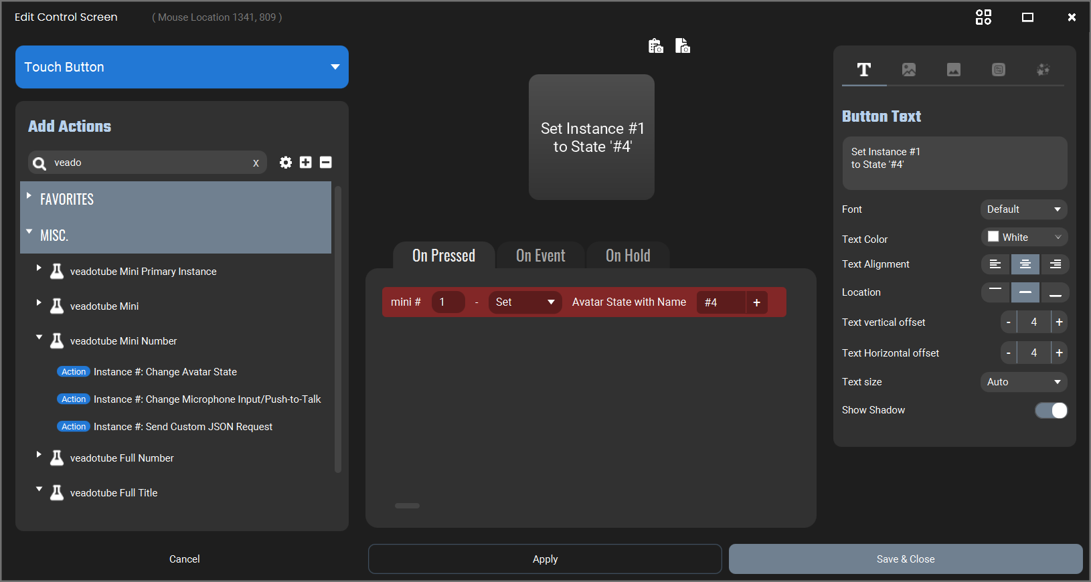Increase Text Horizontal offset

[x=1060, y=353]
